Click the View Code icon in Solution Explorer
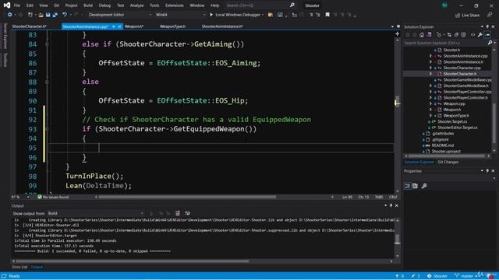The image size is (499, 280). (x=473, y=35)
